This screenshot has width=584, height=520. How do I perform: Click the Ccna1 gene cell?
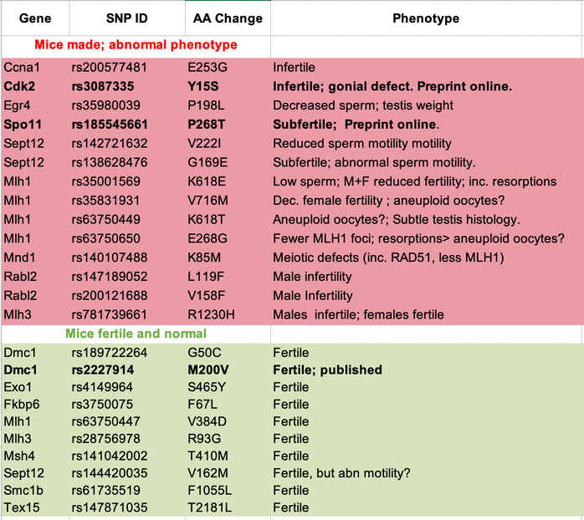pyautogui.click(x=35, y=68)
